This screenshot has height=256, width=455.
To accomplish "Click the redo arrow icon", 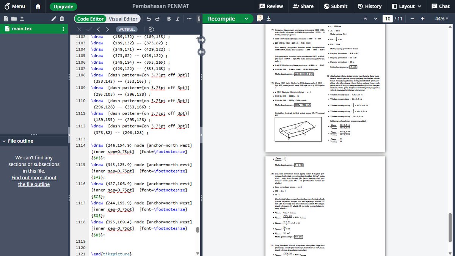I will pyautogui.click(x=157, y=19).
